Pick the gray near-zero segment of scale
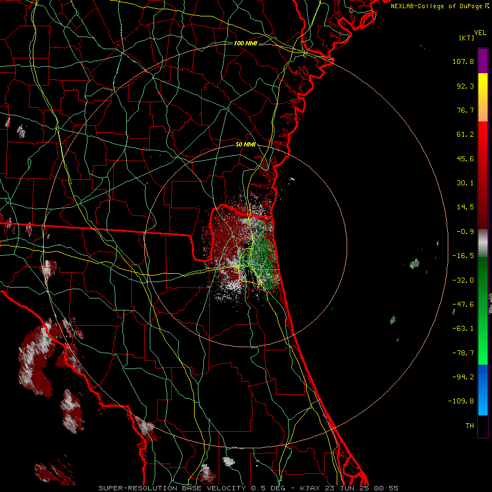492x492 pixels. (x=483, y=243)
